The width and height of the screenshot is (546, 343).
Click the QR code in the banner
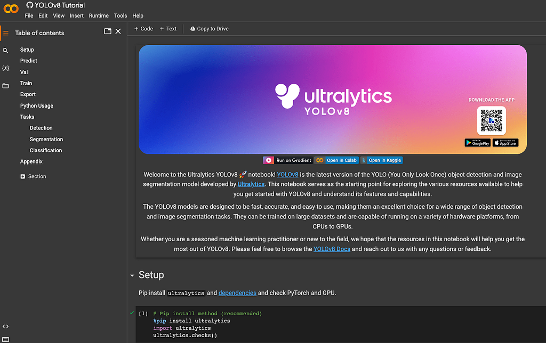click(491, 120)
